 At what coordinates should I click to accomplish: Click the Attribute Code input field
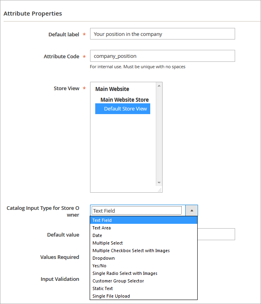162,56
